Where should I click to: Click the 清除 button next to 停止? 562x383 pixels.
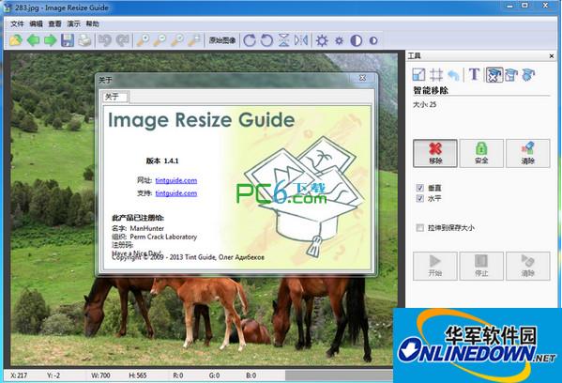coord(527,266)
